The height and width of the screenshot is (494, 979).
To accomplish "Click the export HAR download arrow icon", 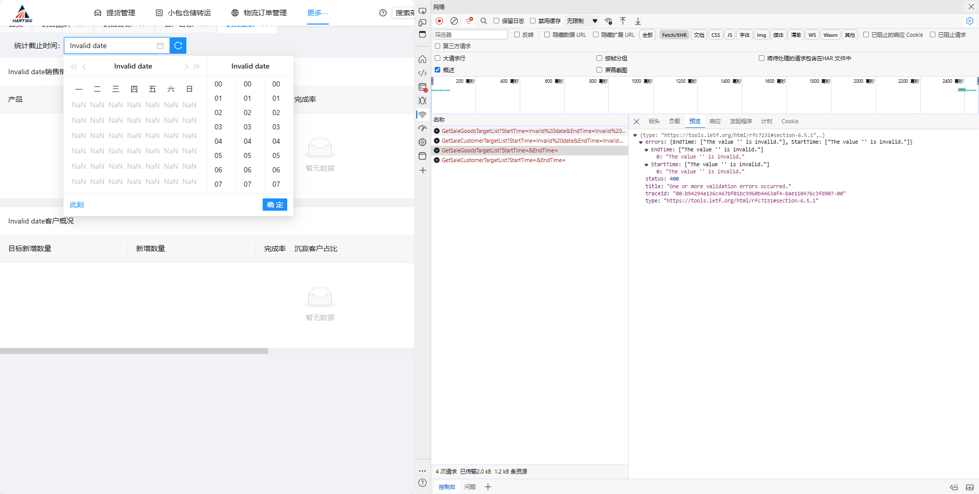I will pyautogui.click(x=638, y=21).
